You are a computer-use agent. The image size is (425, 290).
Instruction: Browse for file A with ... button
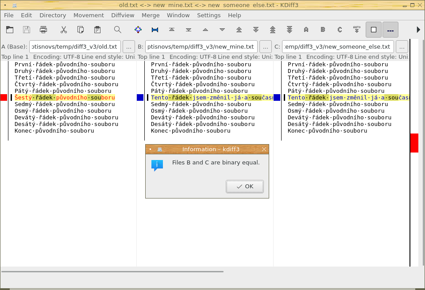tap(128, 46)
